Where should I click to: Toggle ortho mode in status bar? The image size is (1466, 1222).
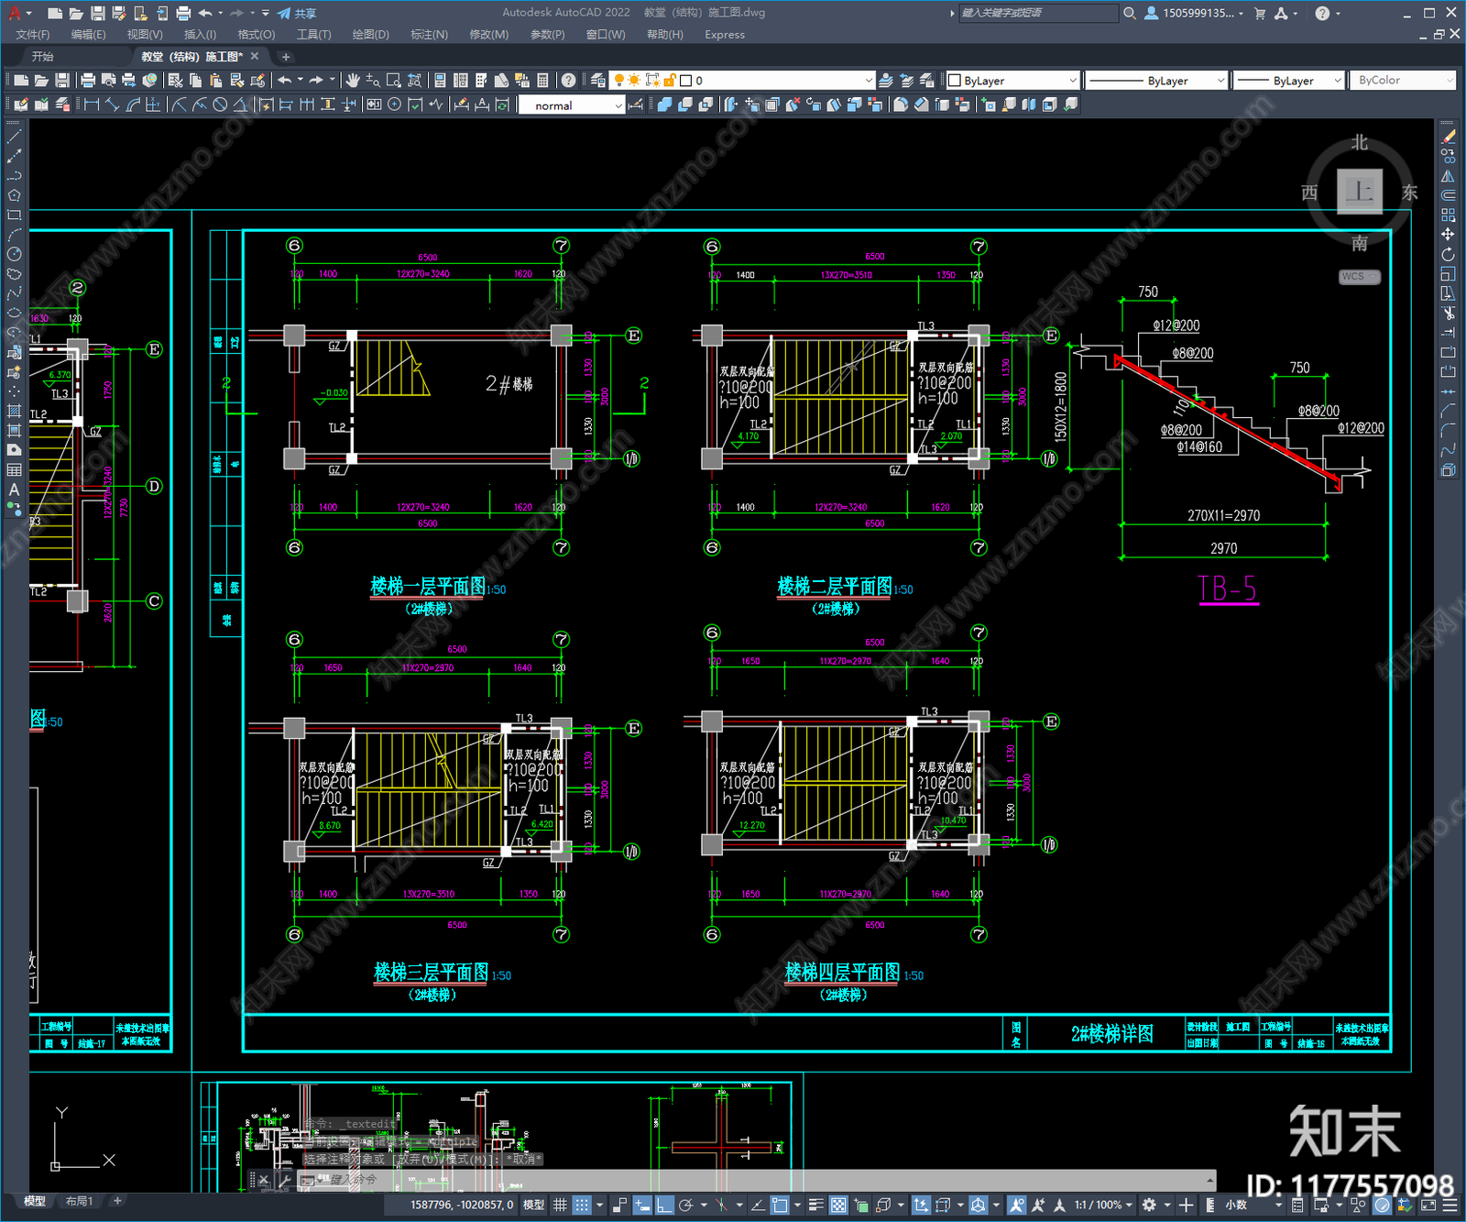(x=664, y=1205)
